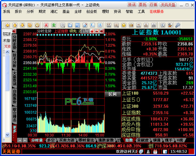Viewport: 196px width, 156px height.
Task: Open the 报价 menu
Action: (x=18, y=12)
